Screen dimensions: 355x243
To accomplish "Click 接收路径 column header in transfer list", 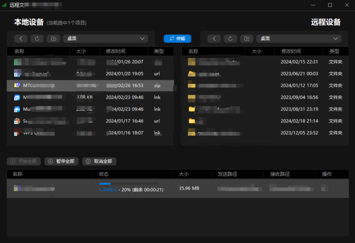I will point(280,174).
